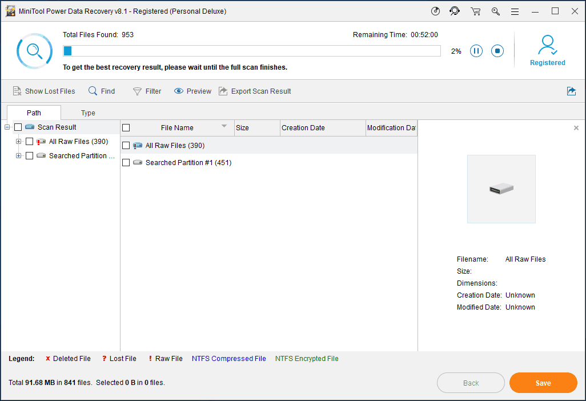Open the Filter tool
The height and width of the screenshot is (401, 586).
(147, 91)
